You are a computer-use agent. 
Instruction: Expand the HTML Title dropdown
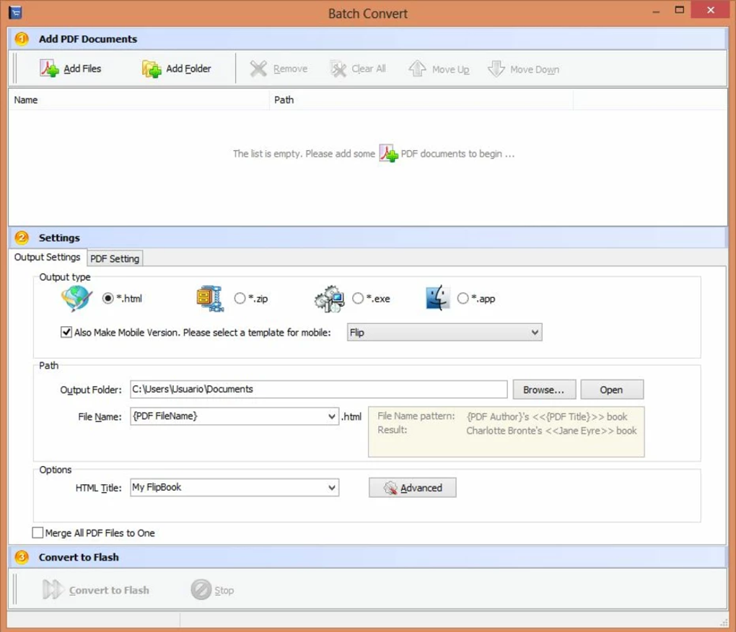click(x=332, y=488)
